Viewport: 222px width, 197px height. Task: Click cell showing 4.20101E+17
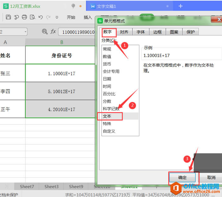click(60, 109)
